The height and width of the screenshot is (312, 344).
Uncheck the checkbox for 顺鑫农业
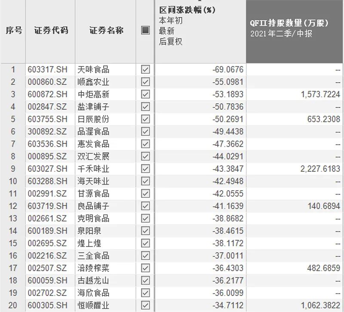(x=145, y=82)
